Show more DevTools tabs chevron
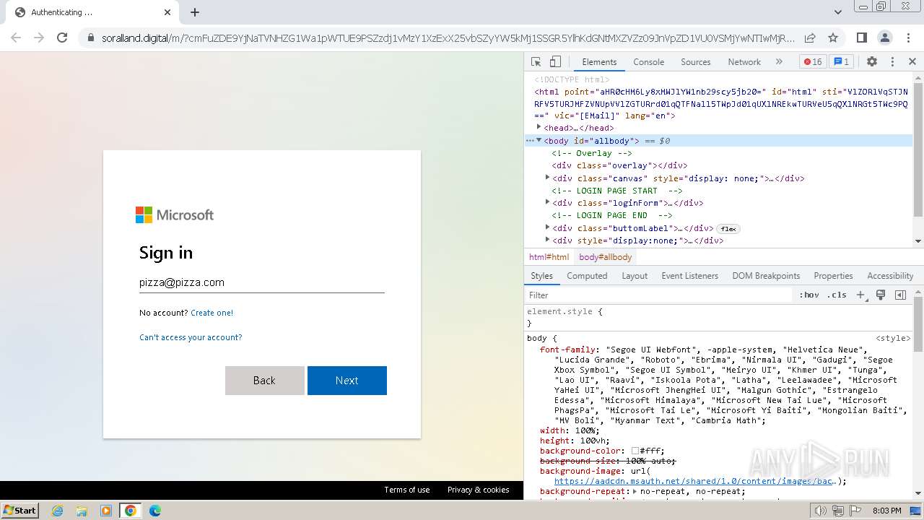Viewport: 924px width, 520px height. (x=779, y=62)
